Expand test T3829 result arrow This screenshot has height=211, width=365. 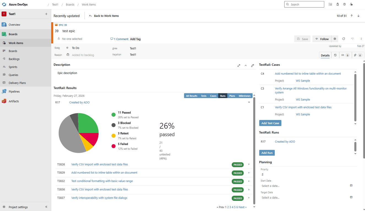(x=249, y=173)
